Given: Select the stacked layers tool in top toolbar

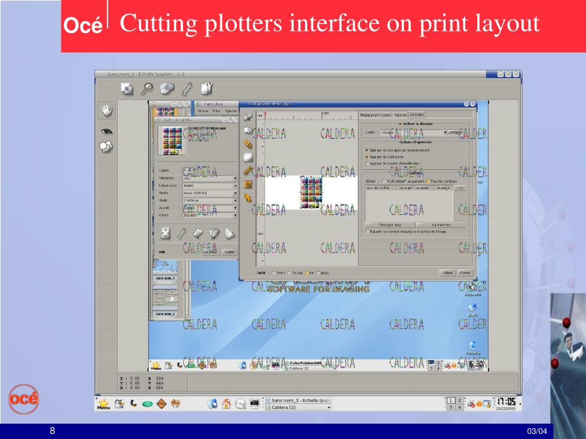Looking at the screenshot, I should tap(126, 89).
